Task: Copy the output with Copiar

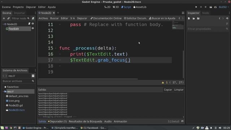Action: pos(168,90)
